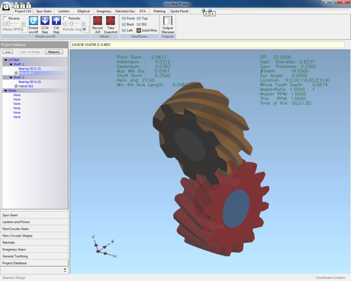This screenshot has width=351, height=281.
Task: Tick the Periodic checkbox
Action: (65, 18)
